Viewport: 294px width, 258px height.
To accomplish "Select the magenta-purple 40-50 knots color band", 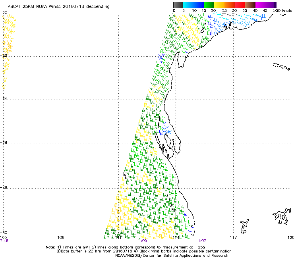I will pos(266,5).
